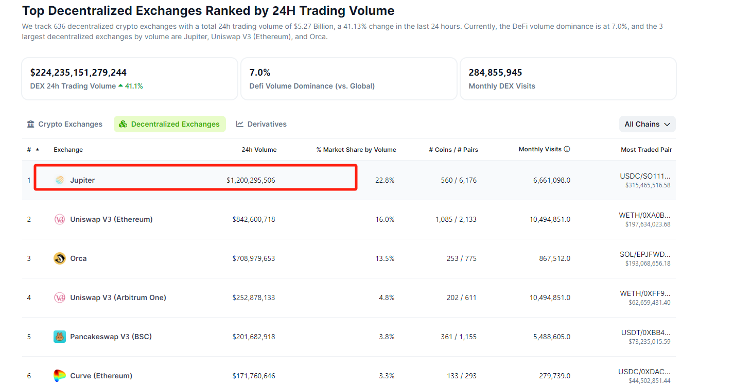Screen dimensions: 734x385
Task: Click Orca's 867,512.0 monthly visits
Action: 555,258
